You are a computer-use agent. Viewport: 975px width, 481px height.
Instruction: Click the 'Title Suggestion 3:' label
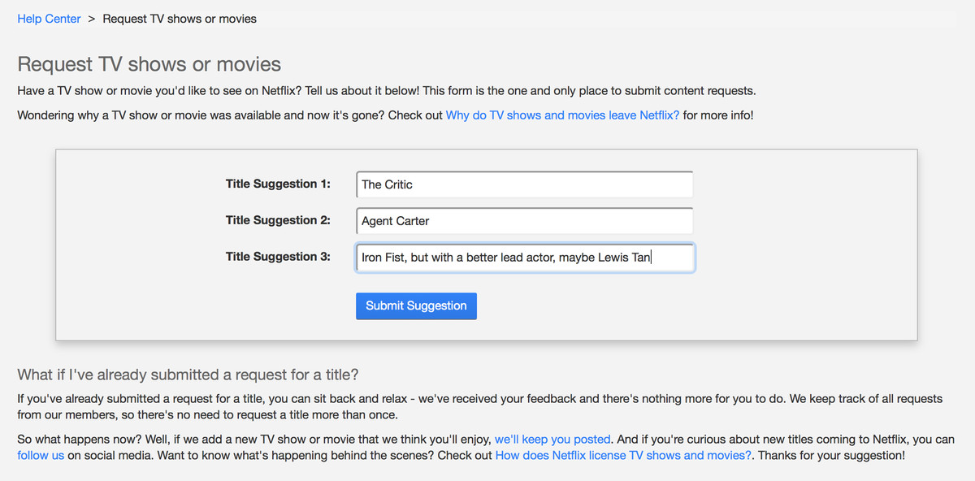278,257
